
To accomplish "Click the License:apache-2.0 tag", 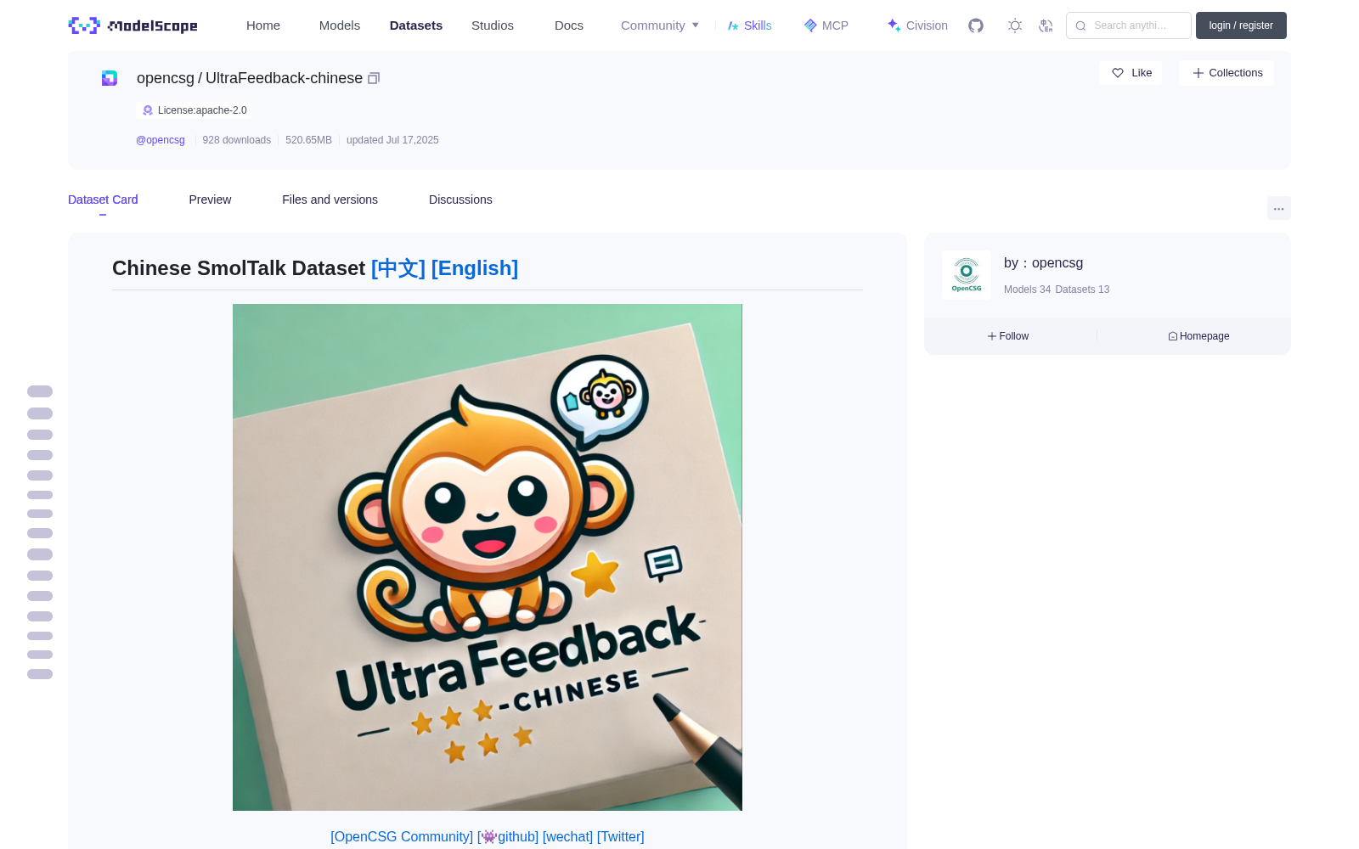I will pos(194,110).
